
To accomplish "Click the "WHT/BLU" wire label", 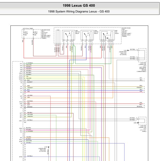I will pos(30,156).
